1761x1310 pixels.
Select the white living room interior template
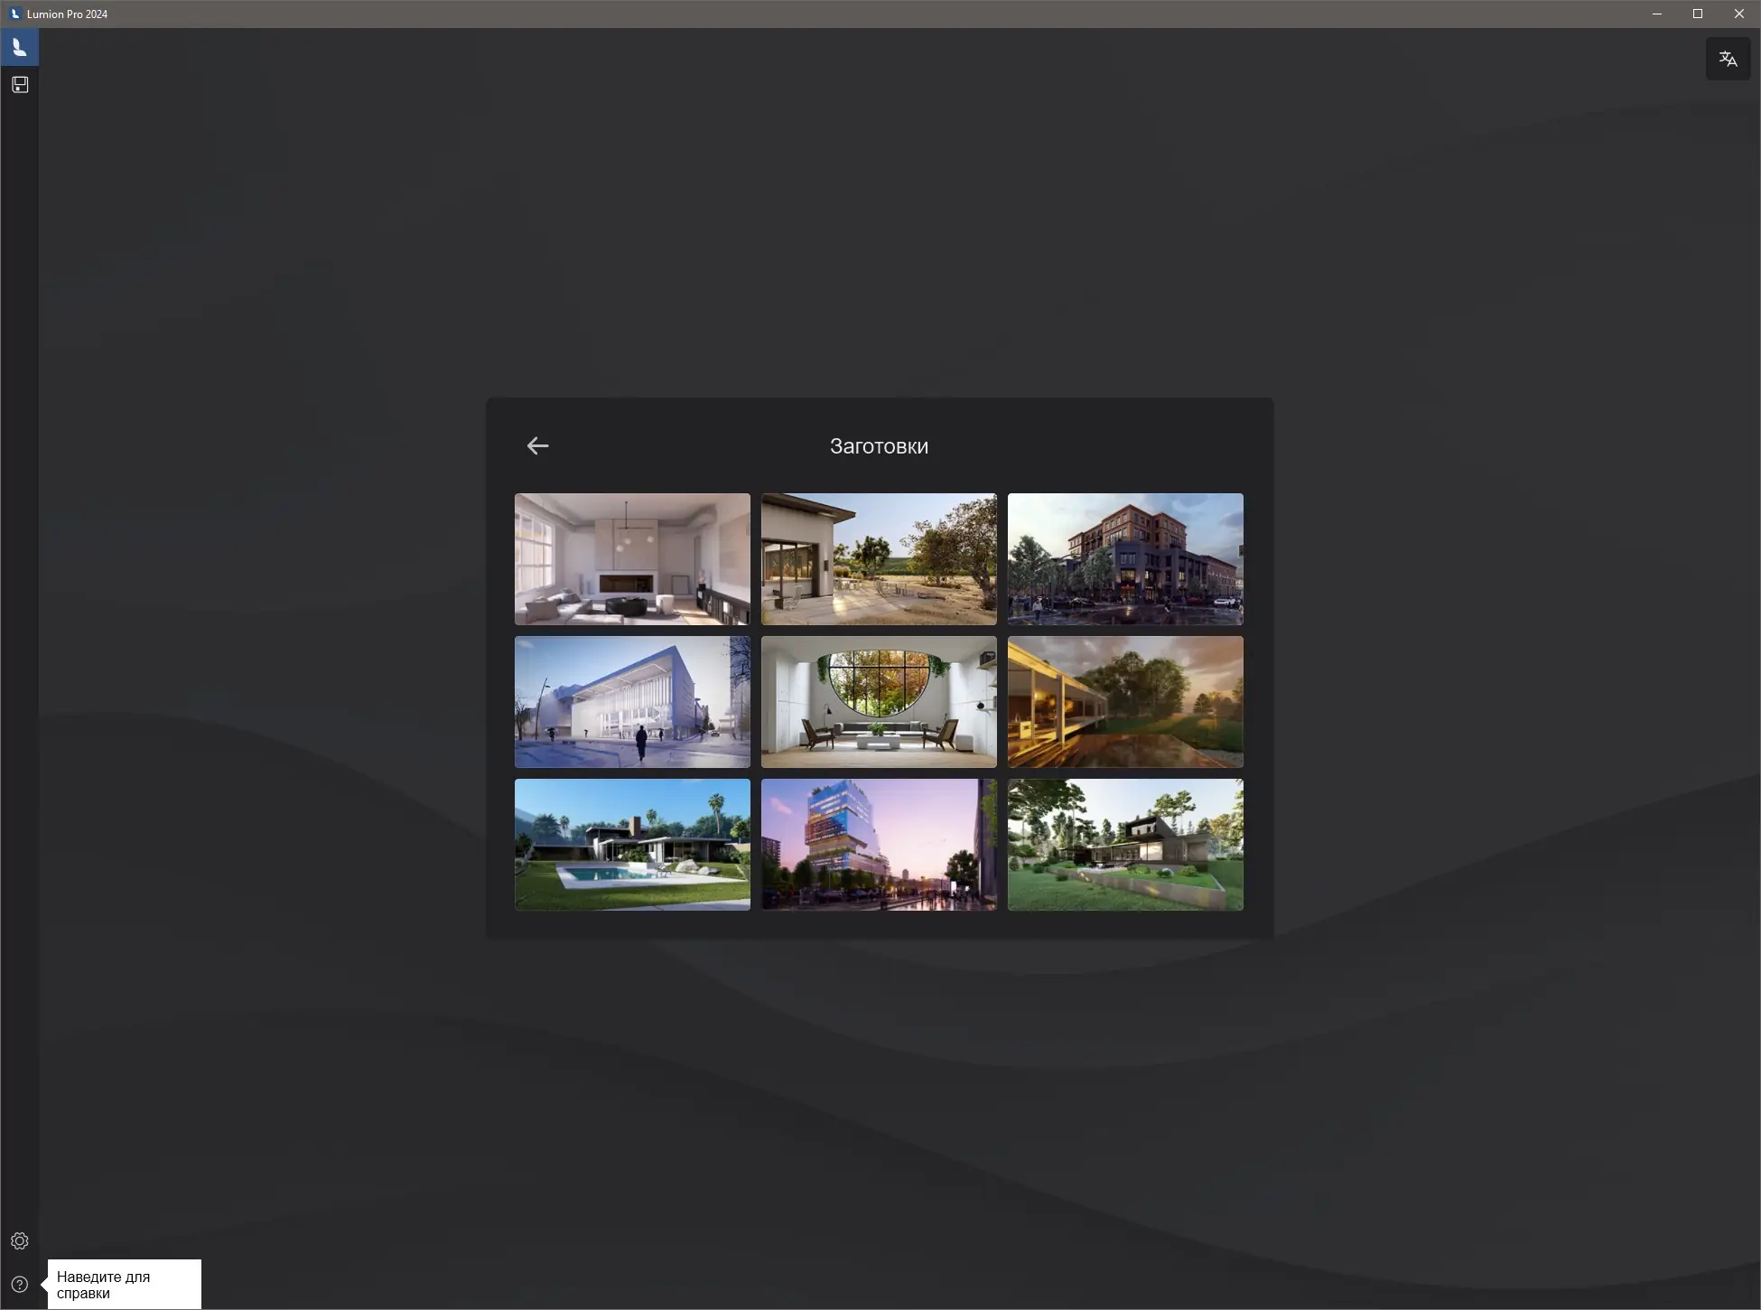click(632, 558)
